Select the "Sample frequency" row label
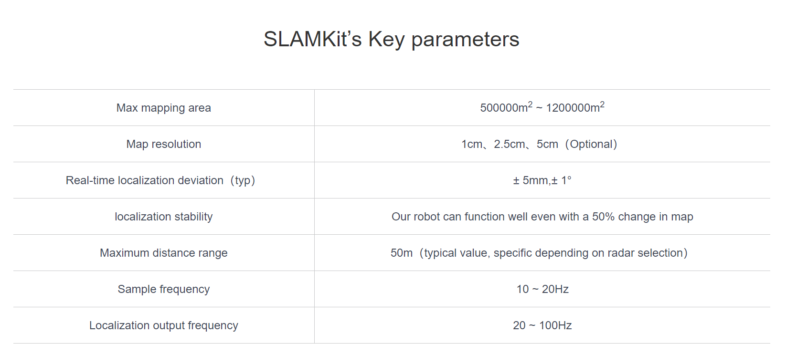 pos(164,289)
